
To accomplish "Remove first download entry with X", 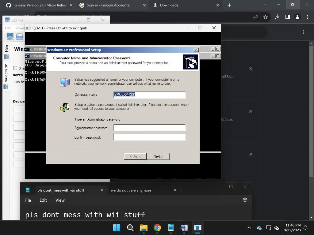I will point(251,69).
